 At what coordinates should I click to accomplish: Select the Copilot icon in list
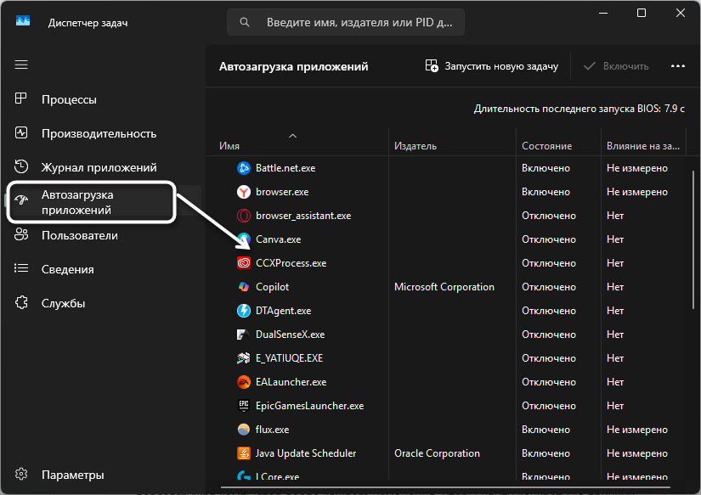[243, 287]
